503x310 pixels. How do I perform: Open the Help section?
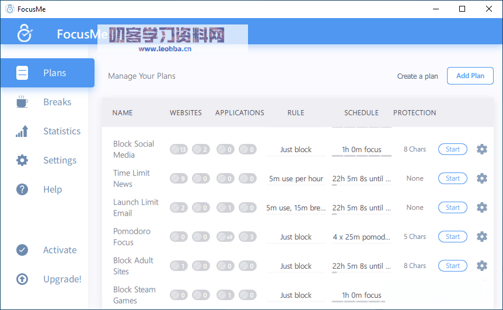pyautogui.click(x=53, y=189)
